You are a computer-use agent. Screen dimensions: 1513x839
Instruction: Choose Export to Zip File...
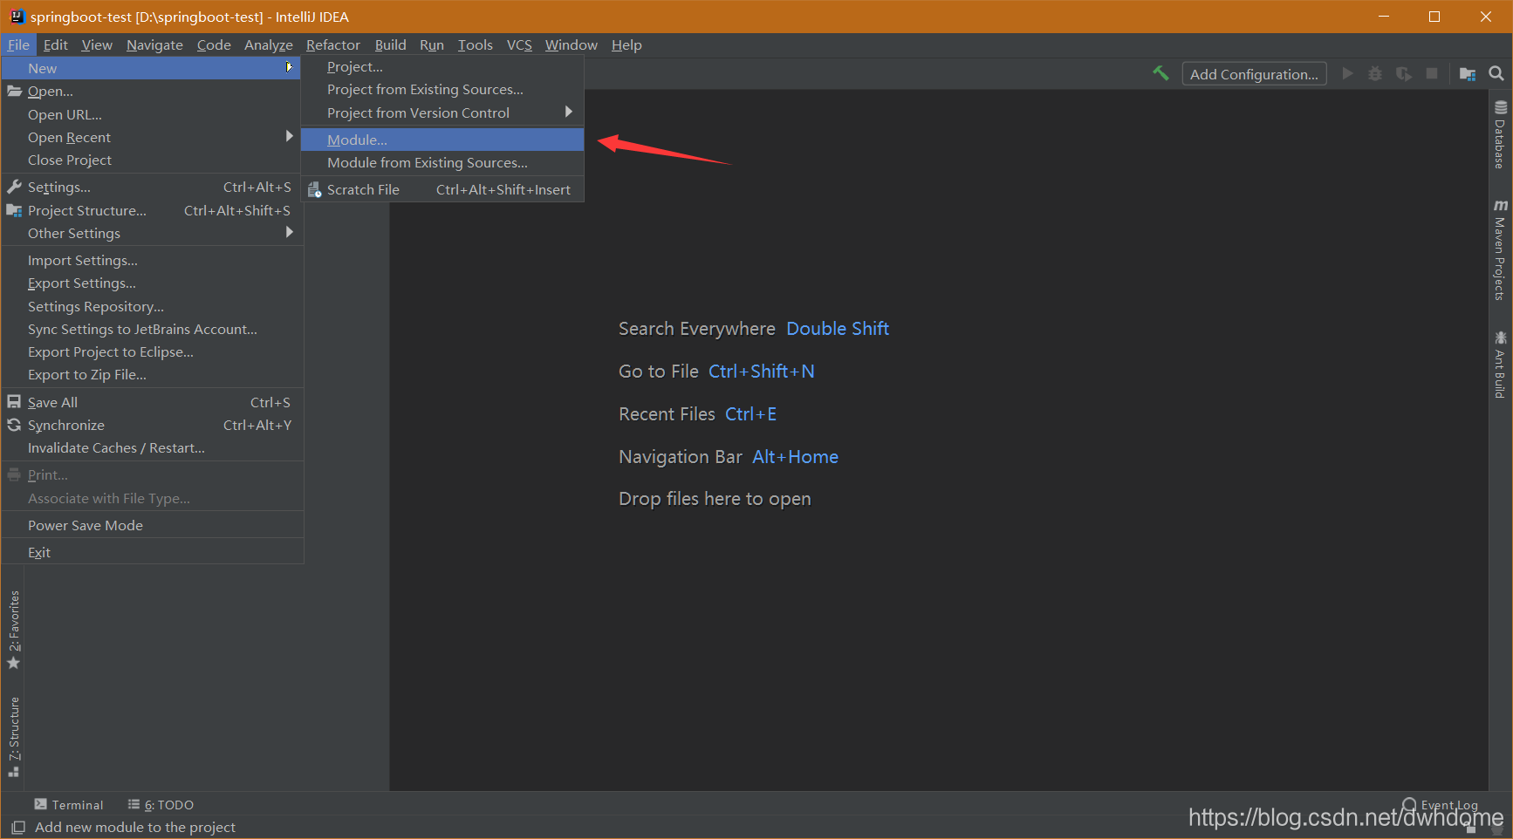point(152,374)
